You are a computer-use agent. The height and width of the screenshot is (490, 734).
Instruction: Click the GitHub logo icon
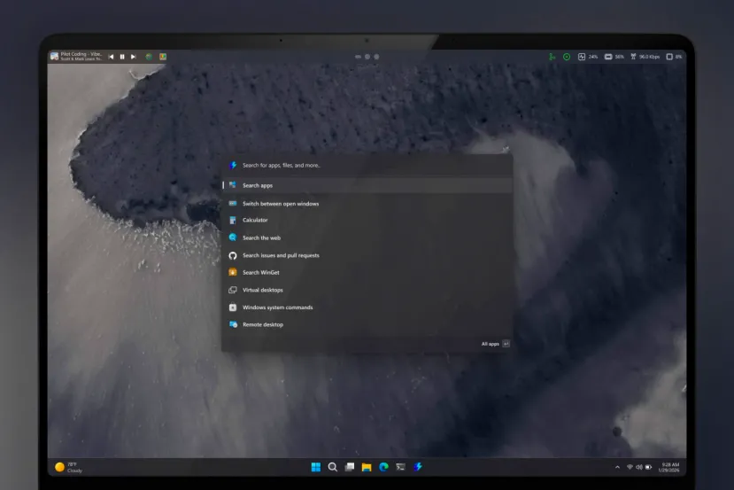pyautogui.click(x=233, y=255)
